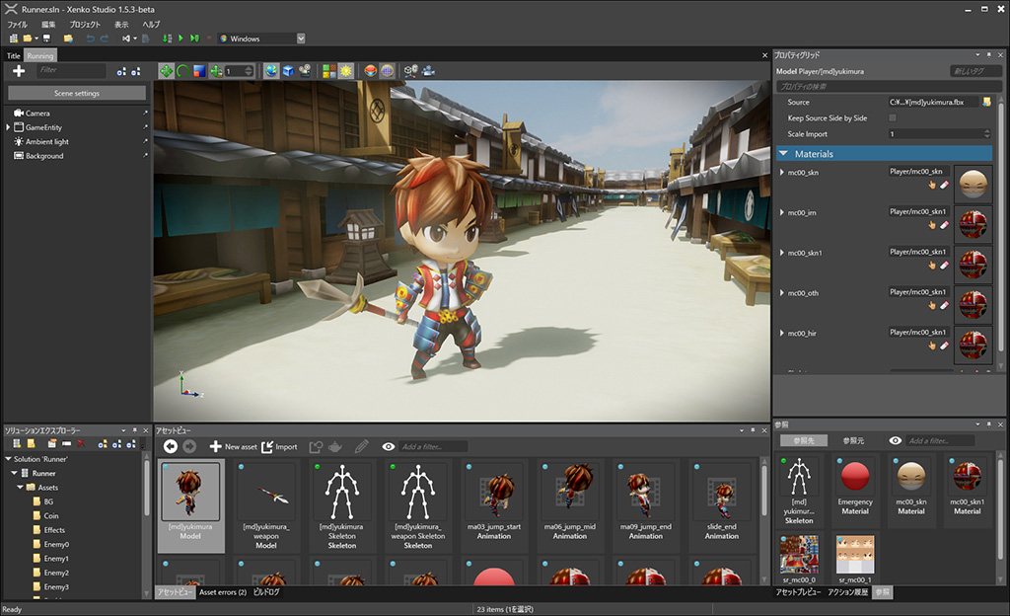Select the translate gizmo tool in scene toolbar
Viewport: 1010px width, 616px height.
pyautogui.click(x=166, y=71)
